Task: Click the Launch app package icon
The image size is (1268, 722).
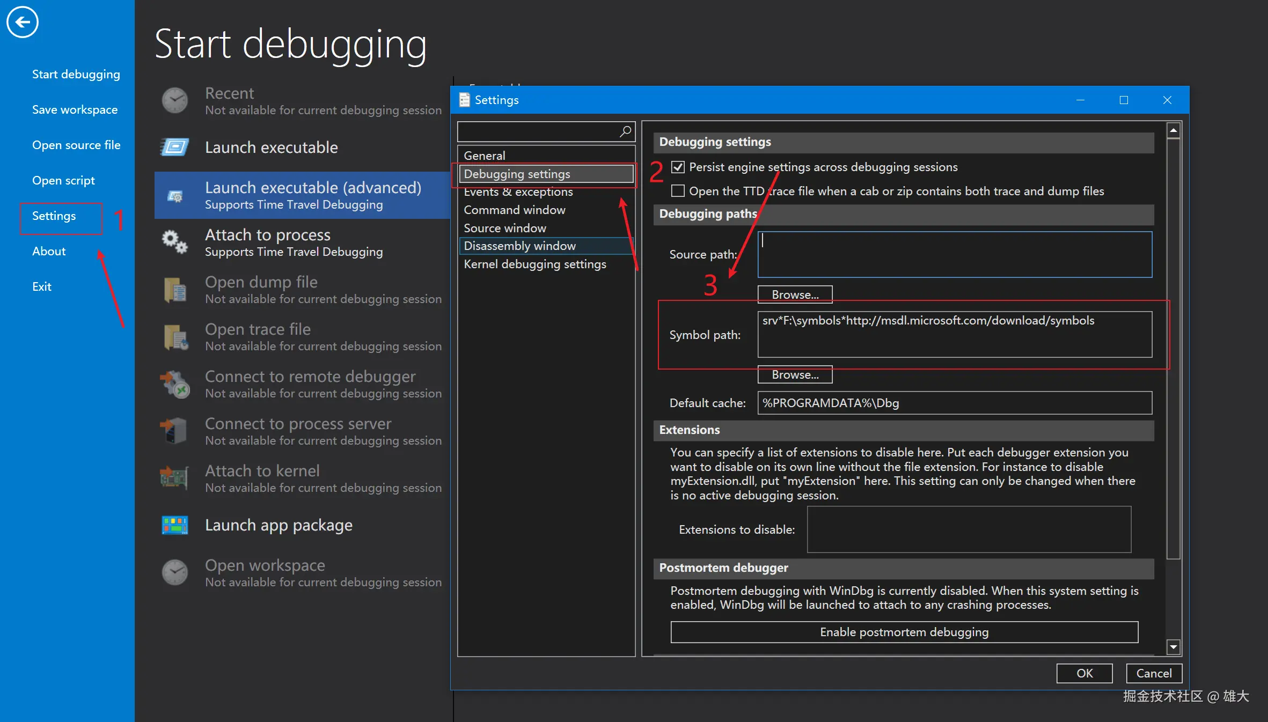Action: [x=175, y=525]
